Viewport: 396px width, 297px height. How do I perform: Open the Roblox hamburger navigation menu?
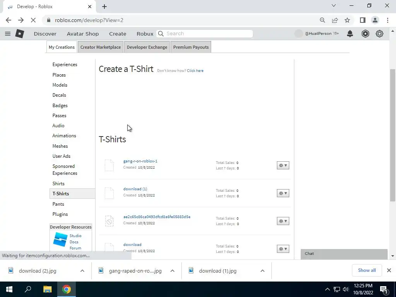tap(8, 34)
